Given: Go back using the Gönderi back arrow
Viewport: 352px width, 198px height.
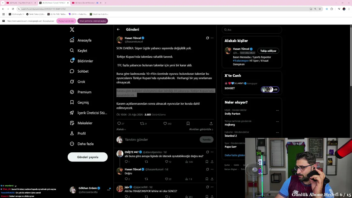Looking at the screenshot, I should tap(118, 29).
